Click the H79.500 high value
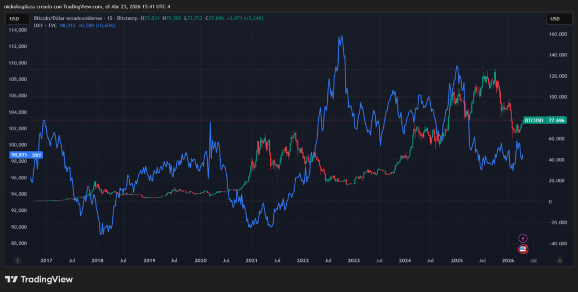This screenshot has height=292, width=578. (172, 18)
